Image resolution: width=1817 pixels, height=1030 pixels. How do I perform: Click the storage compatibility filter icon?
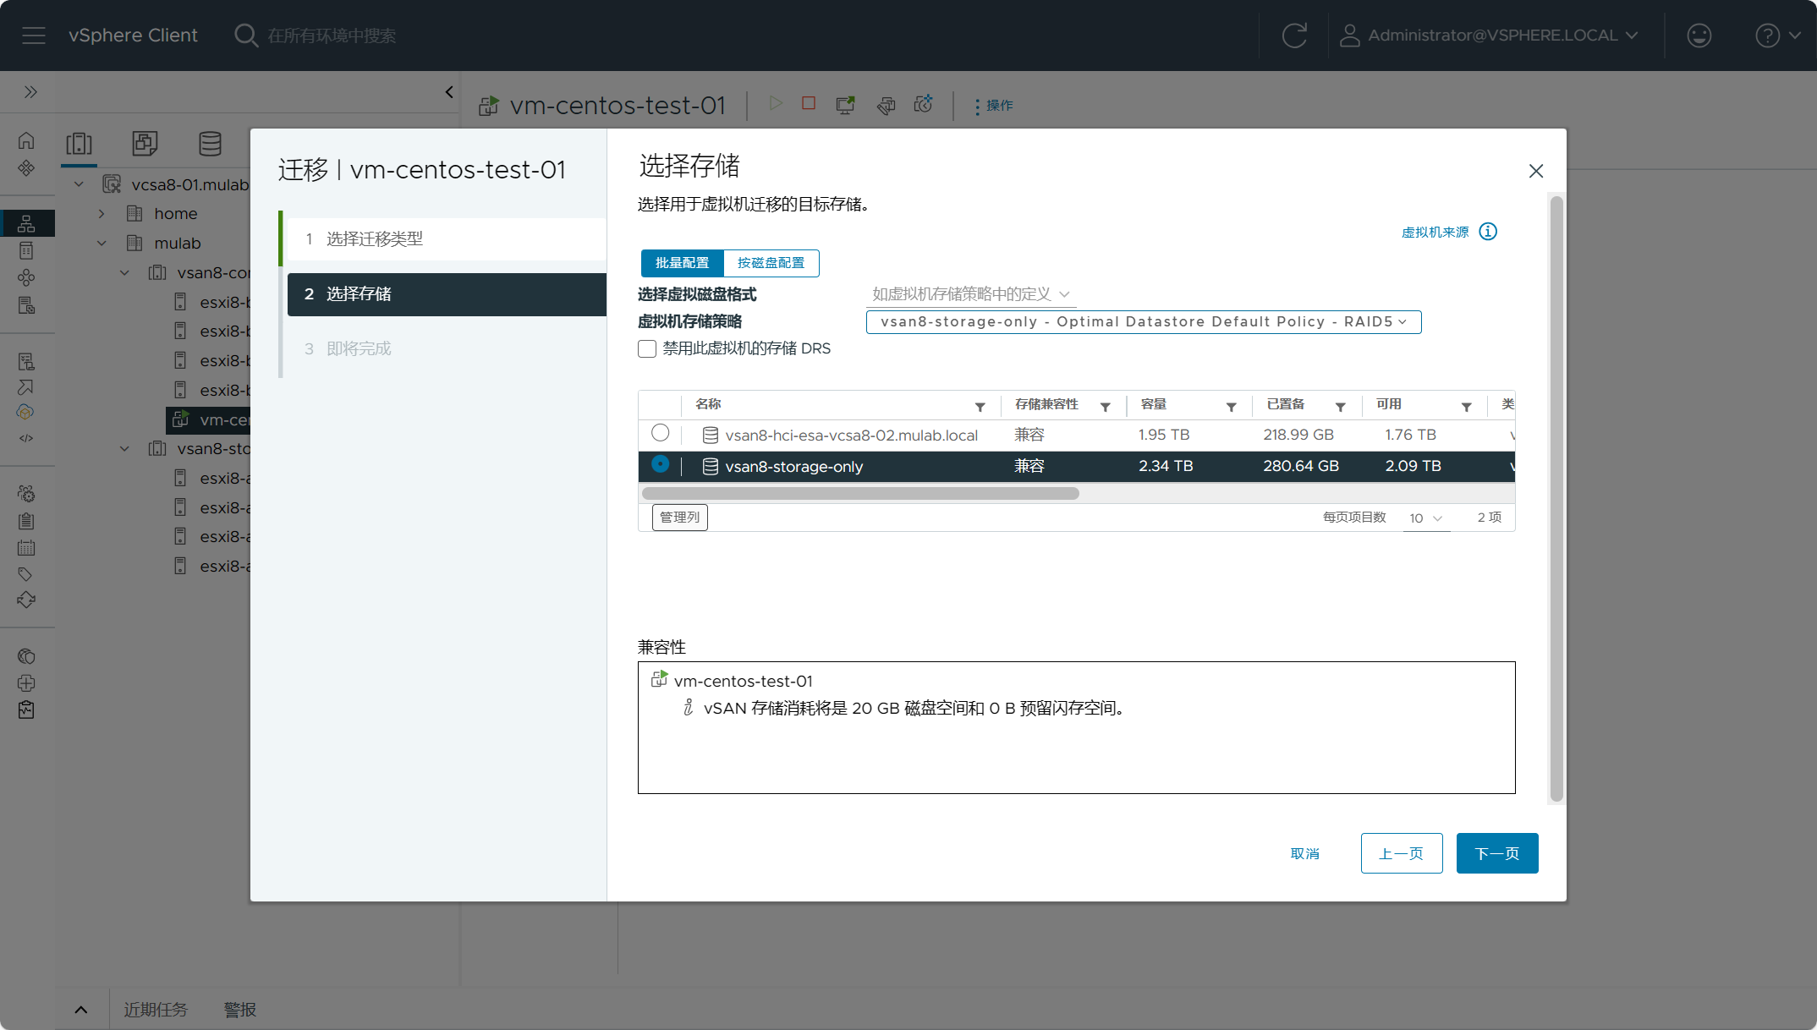pos(1106,408)
